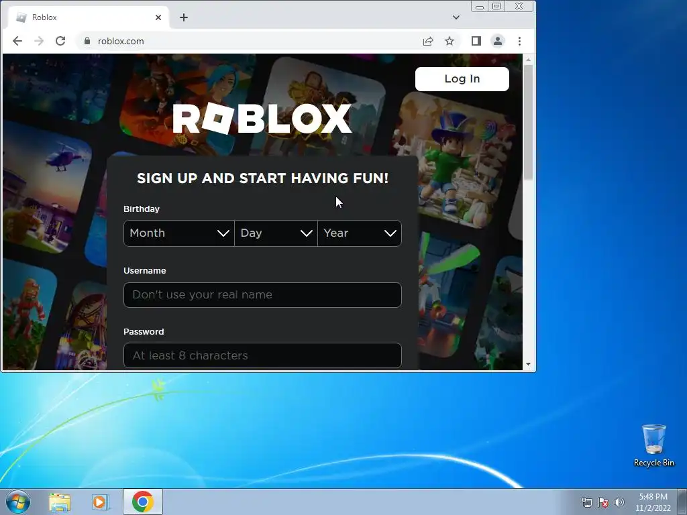Minimize the Chrome window
Image resolution: width=687 pixels, height=515 pixels.
pos(480,7)
